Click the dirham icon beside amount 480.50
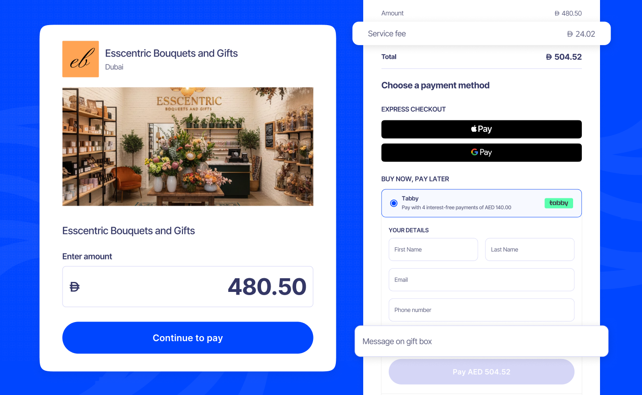 click(557, 13)
